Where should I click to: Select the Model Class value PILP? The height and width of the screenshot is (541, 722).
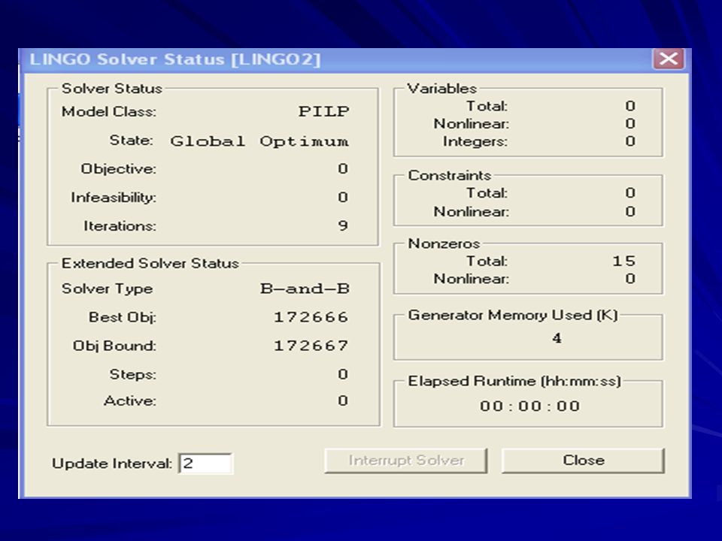click(323, 111)
